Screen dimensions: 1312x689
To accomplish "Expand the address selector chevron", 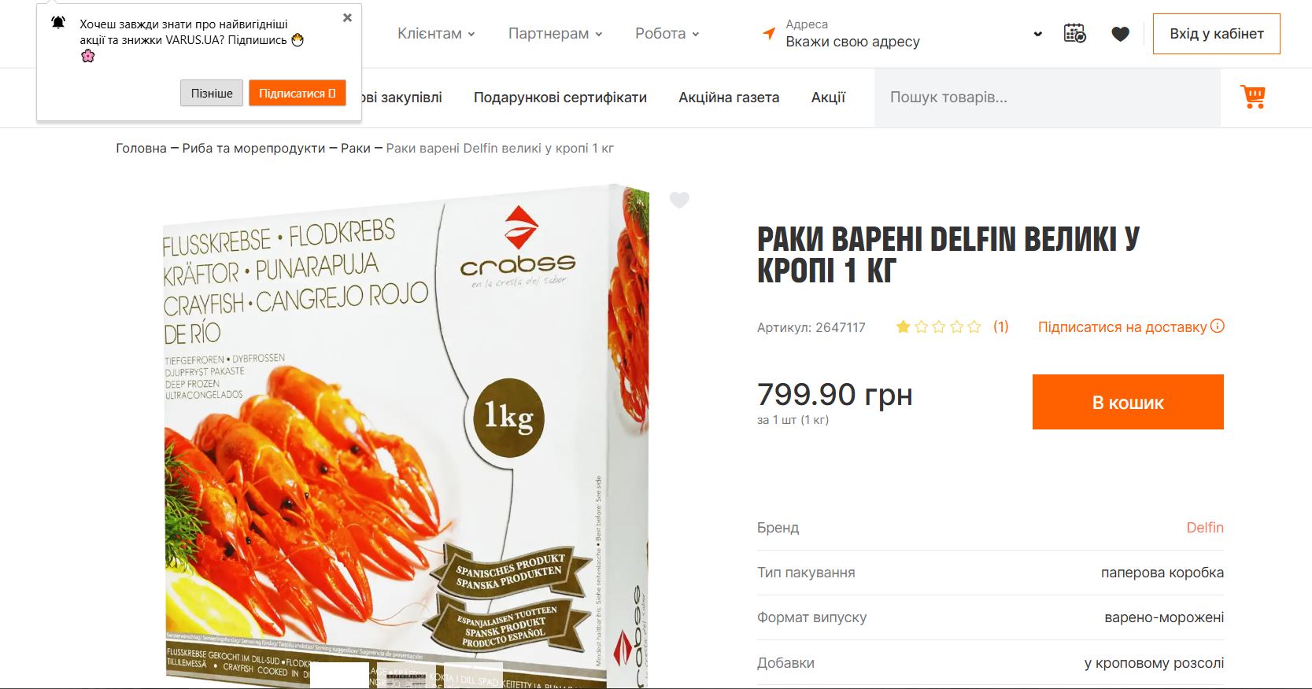I will pyautogui.click(x=1037, y=34).
